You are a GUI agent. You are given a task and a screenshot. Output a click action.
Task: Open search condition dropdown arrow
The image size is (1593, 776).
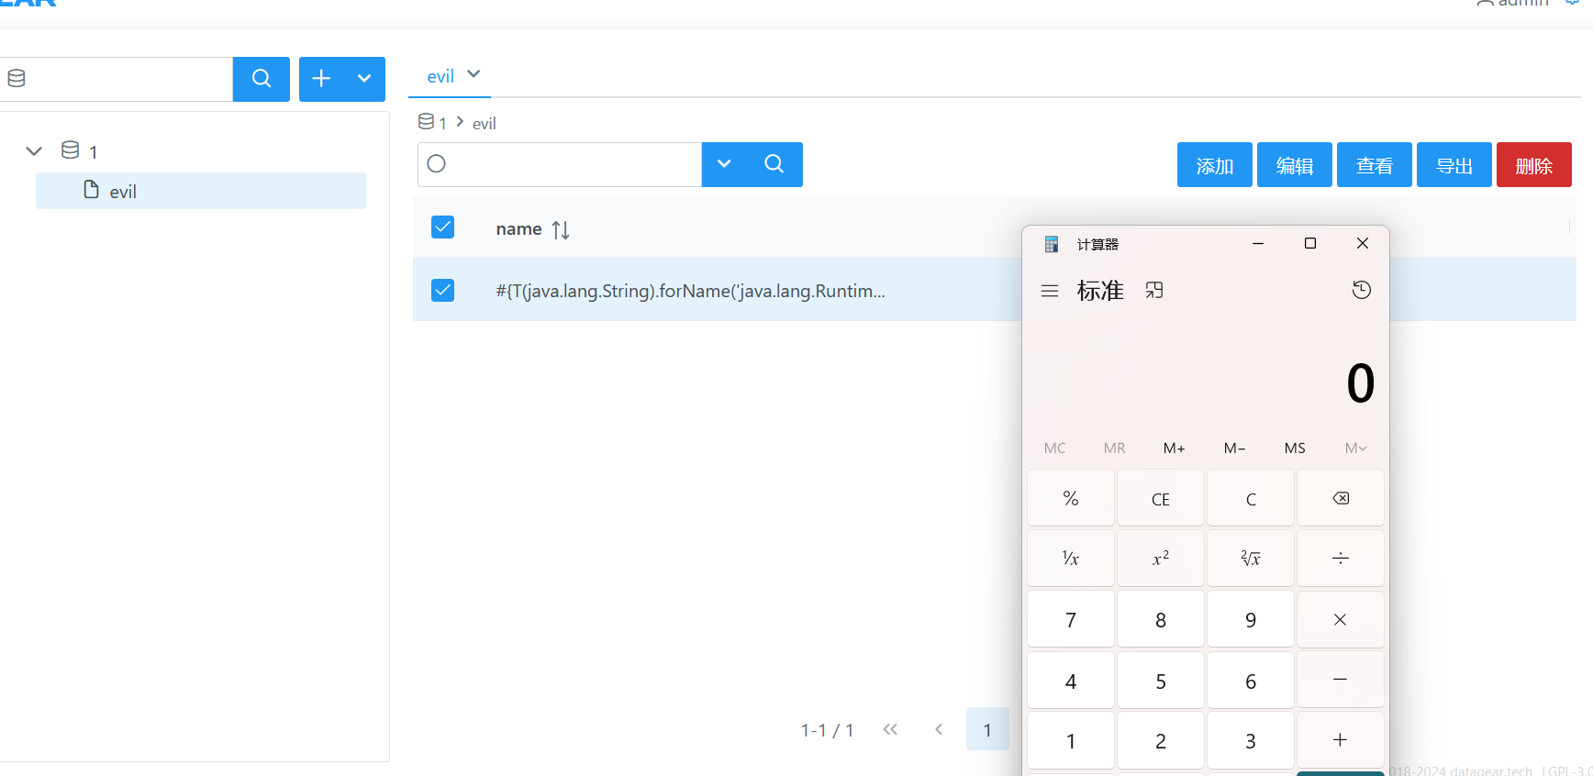click(x=724, y=164)
